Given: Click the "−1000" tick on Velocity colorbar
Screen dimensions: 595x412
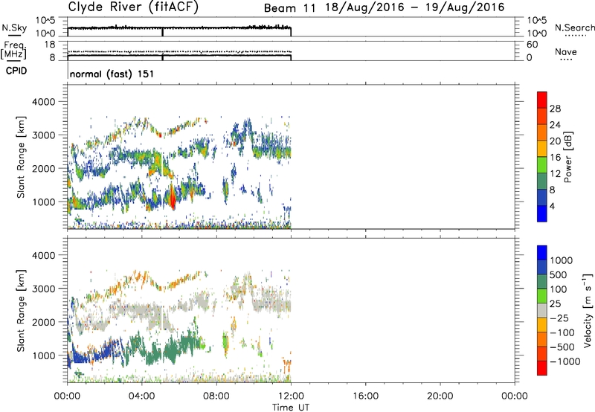Looking at the screenshot, I should pos(565,361).
